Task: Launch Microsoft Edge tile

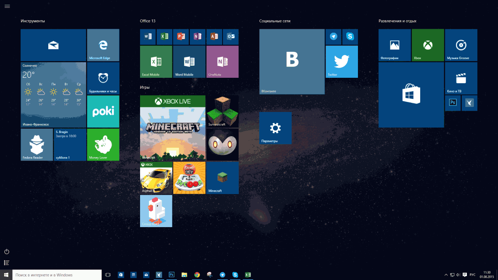Action: 103,45
